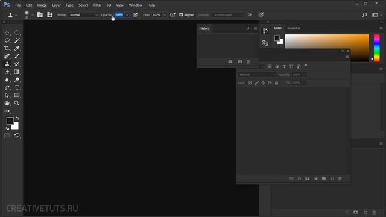This screenshot has width=386, height=217.
Task: Open the Flow slider dropdown arrow
Action: click(165, 15)
